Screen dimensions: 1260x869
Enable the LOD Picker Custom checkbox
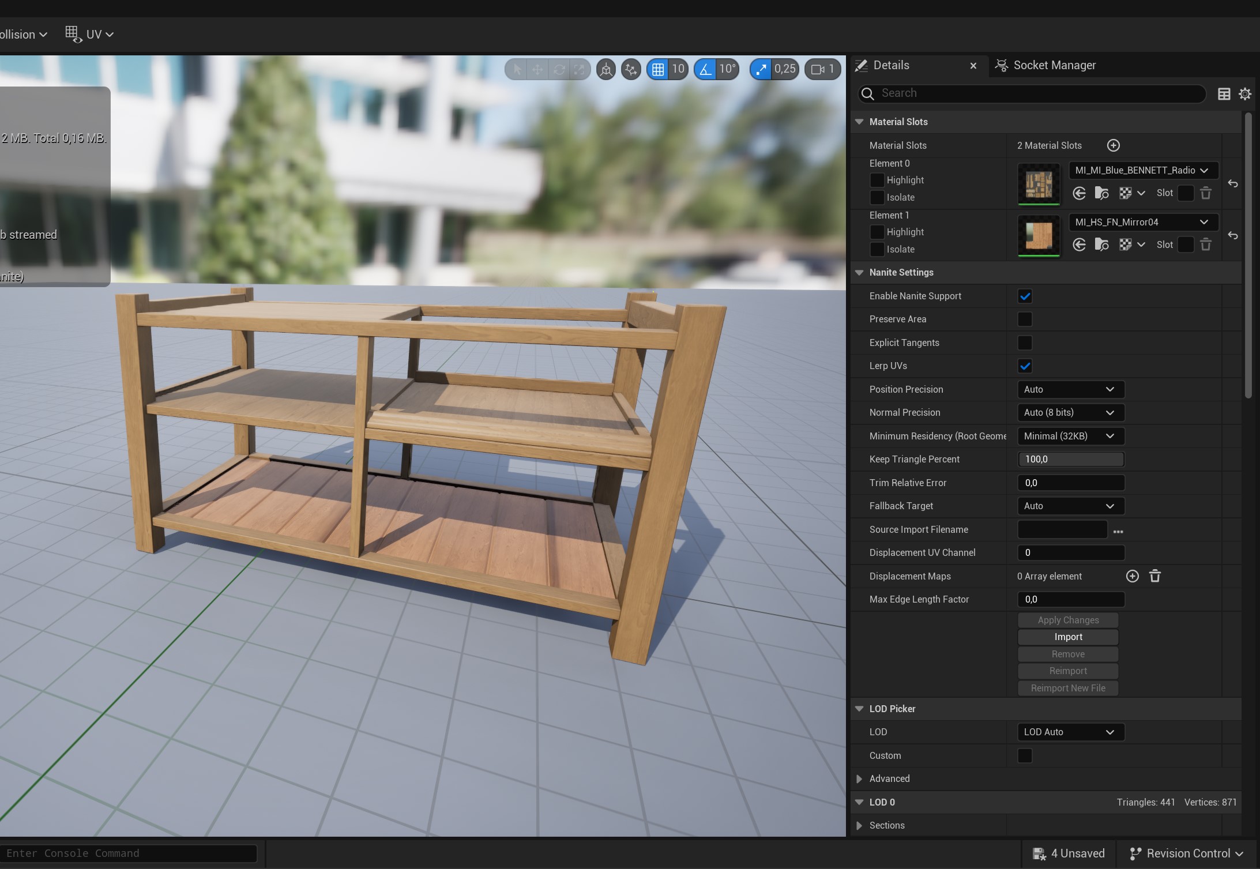coord(1025,755)
